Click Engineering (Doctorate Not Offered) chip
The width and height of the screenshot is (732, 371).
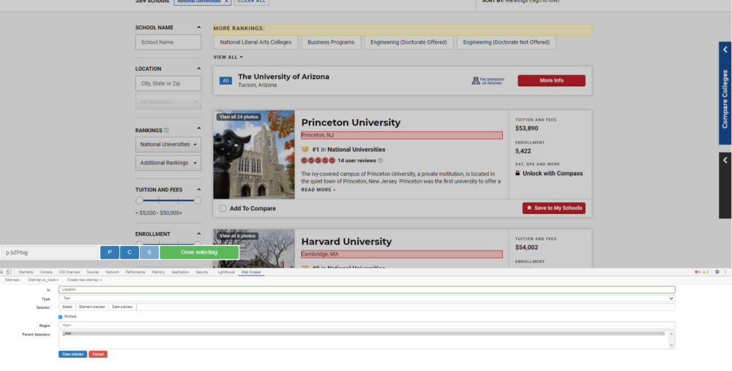506,42
